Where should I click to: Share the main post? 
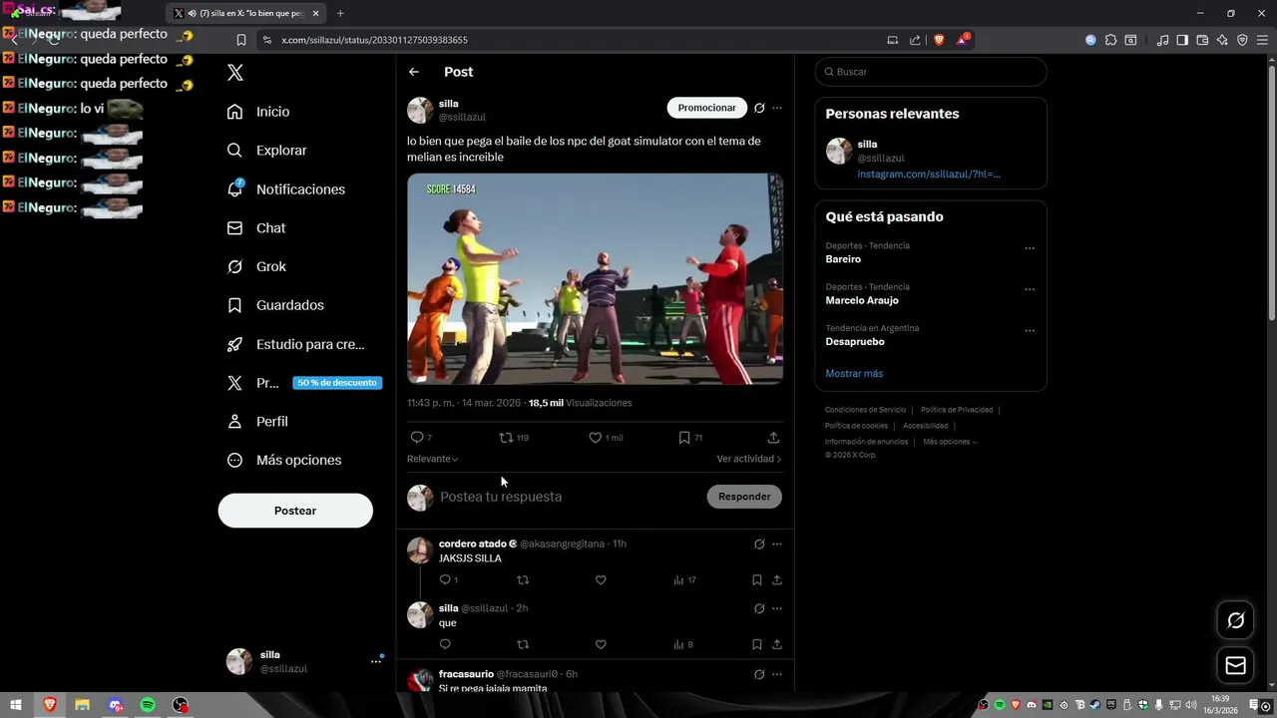(773, 438)
